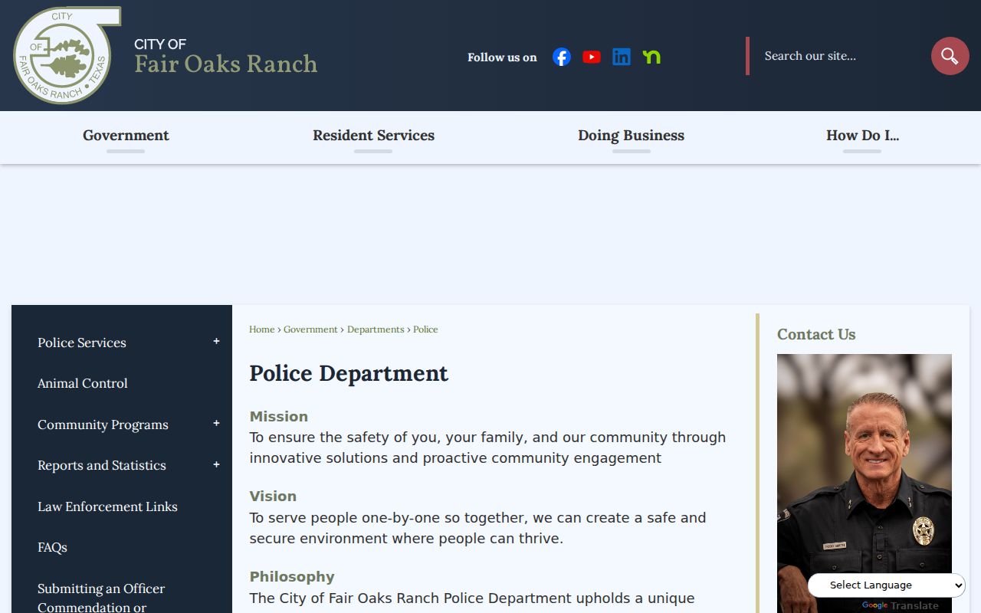Click the red search magnifier button
The height and width of the screenshot is (613, 981).
point(950,56)
